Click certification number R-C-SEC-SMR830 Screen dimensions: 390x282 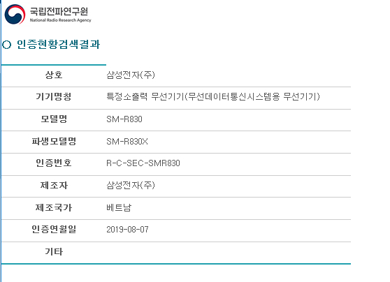(143, 163)
